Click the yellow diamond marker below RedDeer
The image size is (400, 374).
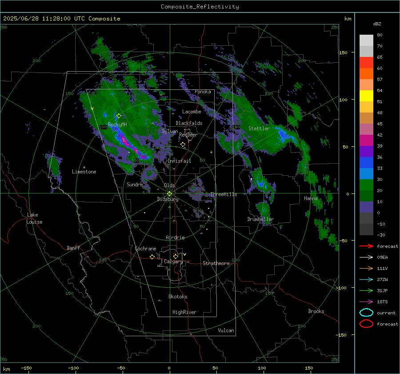[x=183, y=145]
